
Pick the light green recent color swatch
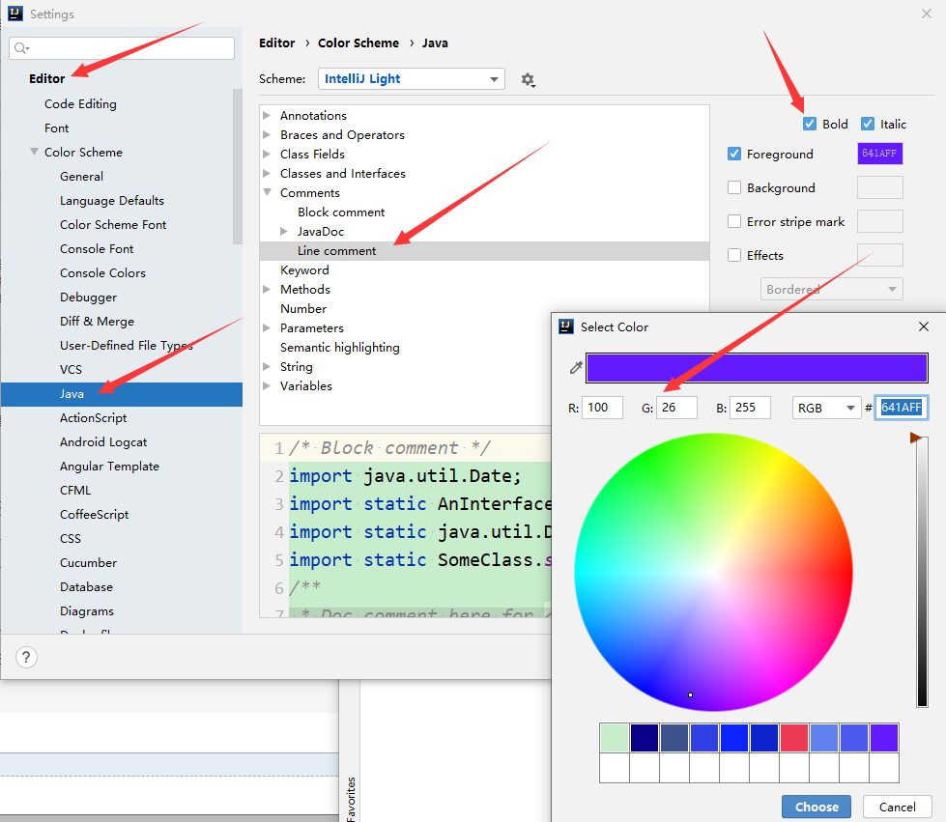615,738
